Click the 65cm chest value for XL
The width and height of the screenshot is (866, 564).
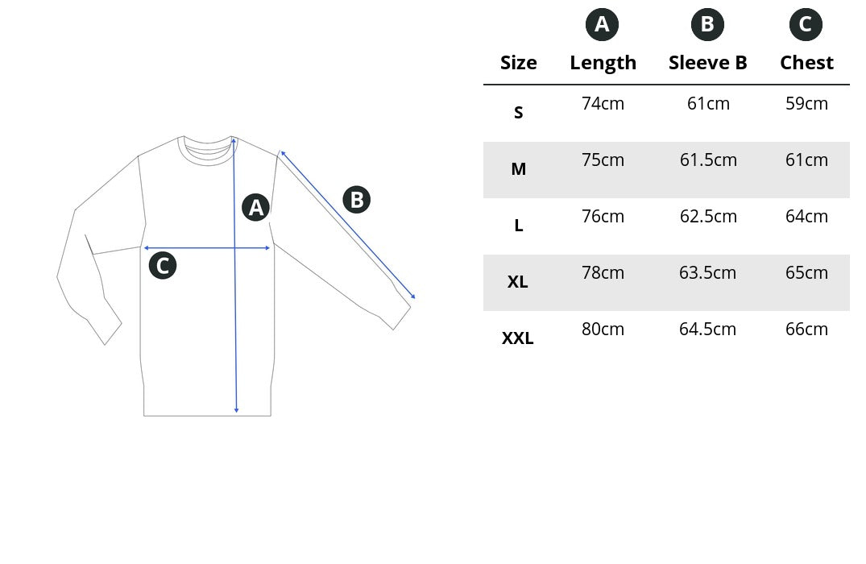coord(806,273)
